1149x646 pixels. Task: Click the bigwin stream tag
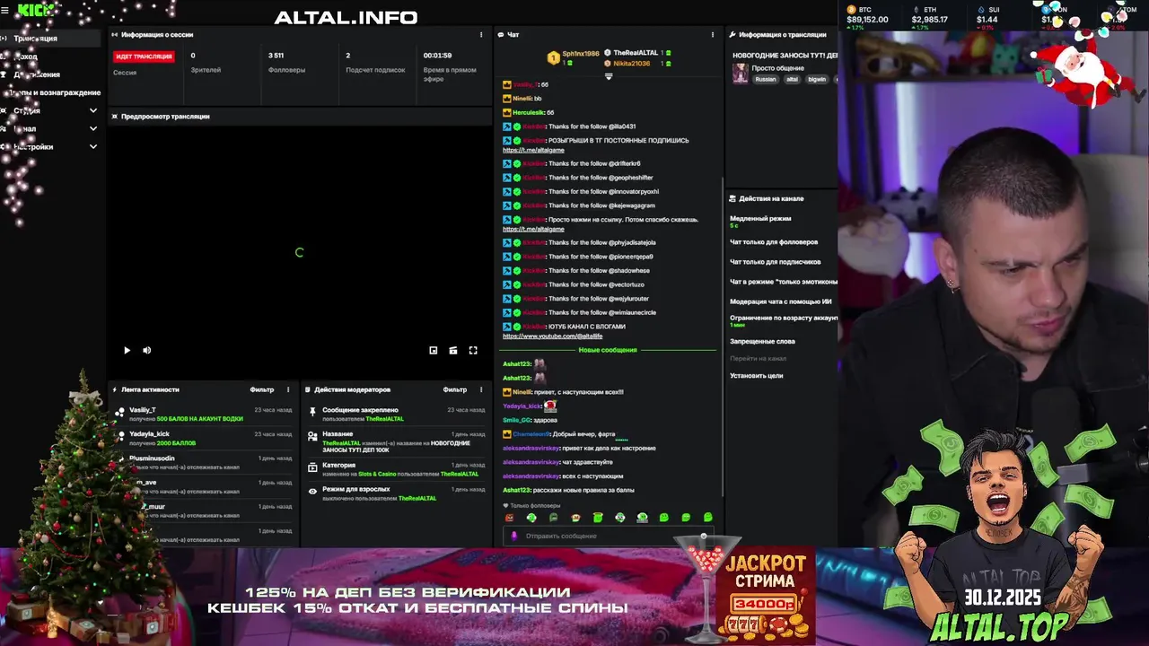tap(817, 79)
